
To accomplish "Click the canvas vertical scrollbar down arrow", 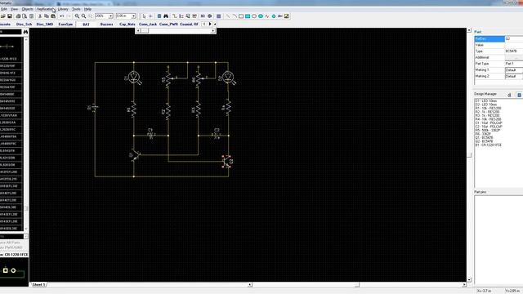I will [469, 279].
